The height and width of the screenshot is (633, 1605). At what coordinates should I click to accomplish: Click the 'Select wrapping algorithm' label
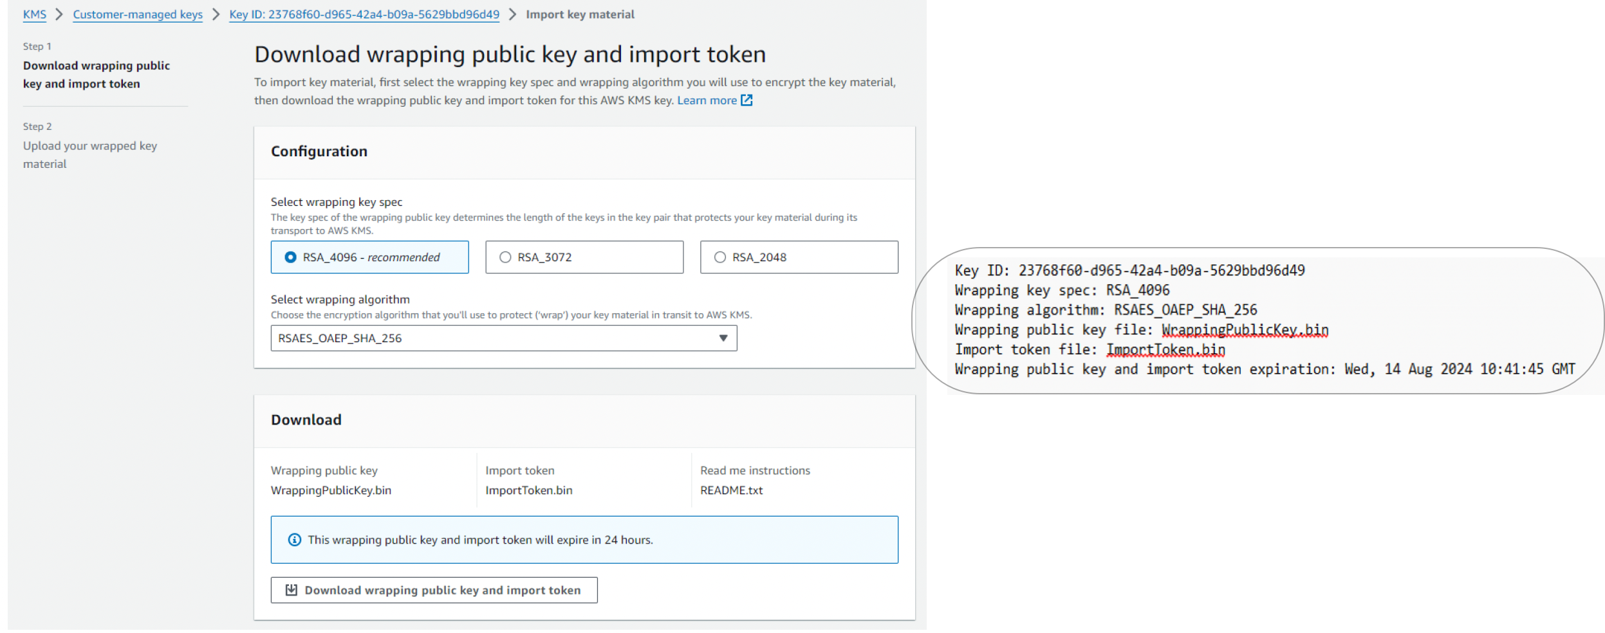point(340,300)
